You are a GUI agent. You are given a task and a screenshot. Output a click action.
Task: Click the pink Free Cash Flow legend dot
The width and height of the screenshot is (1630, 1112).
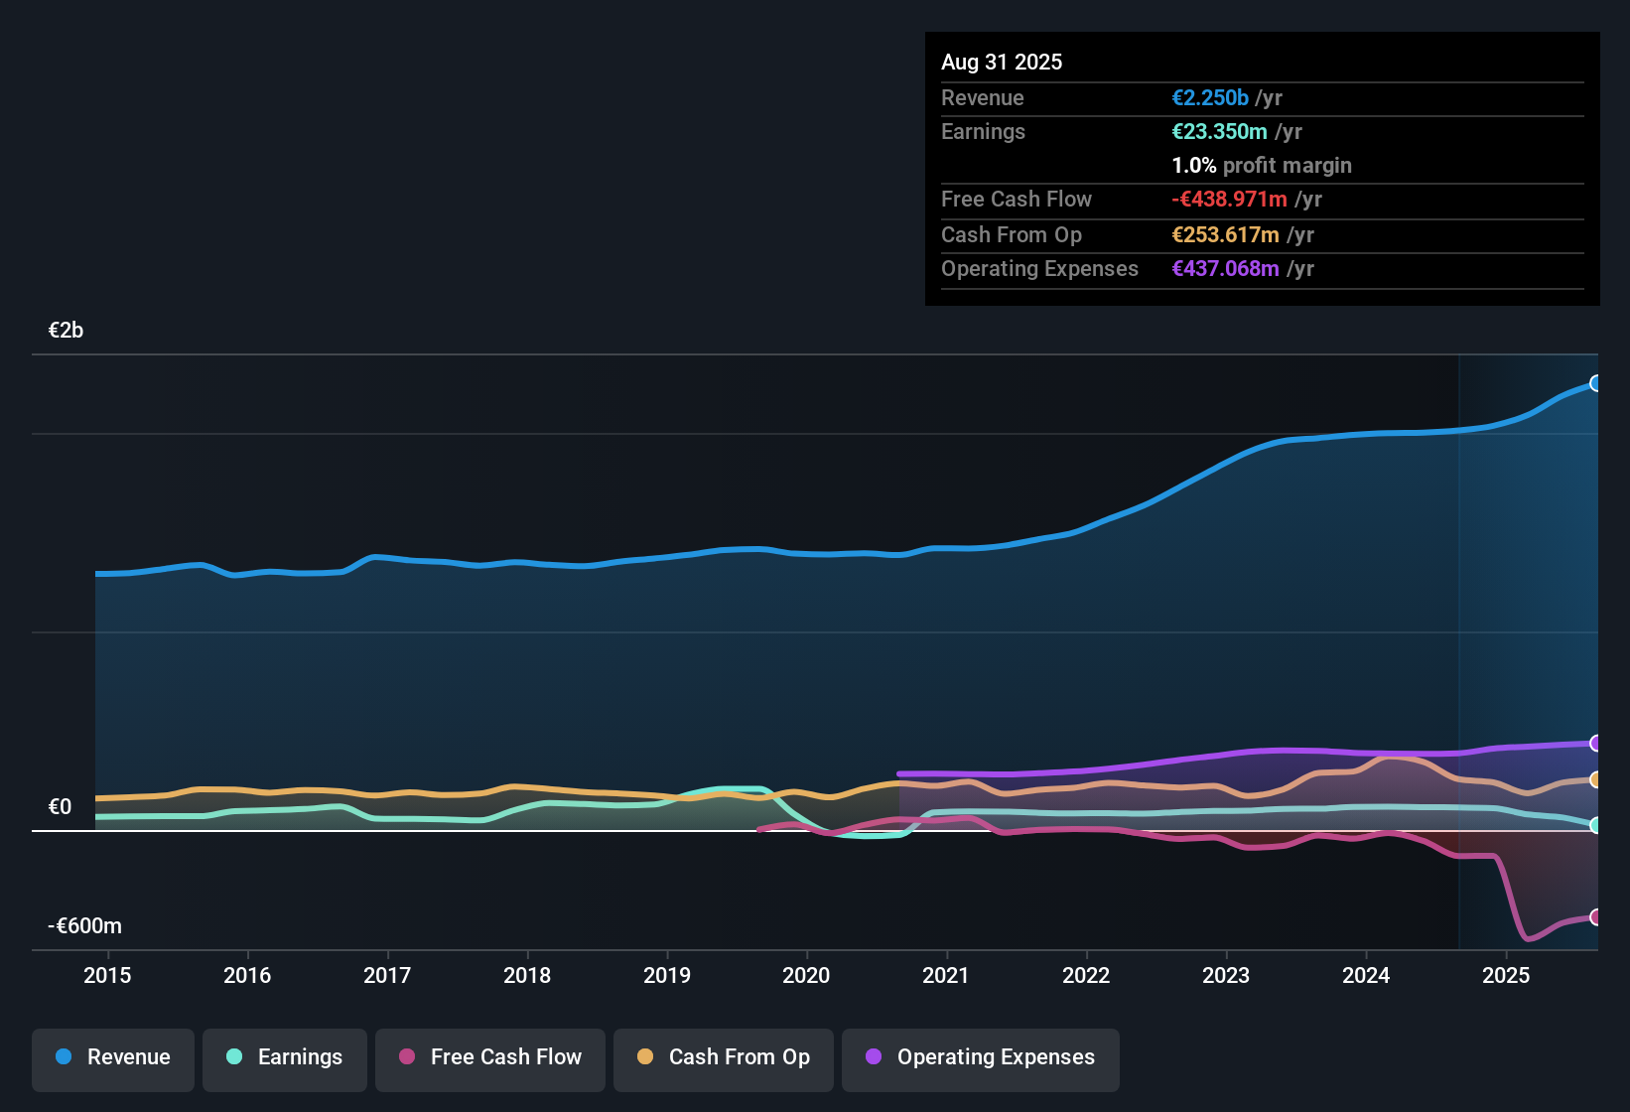tap(407, 1057)
